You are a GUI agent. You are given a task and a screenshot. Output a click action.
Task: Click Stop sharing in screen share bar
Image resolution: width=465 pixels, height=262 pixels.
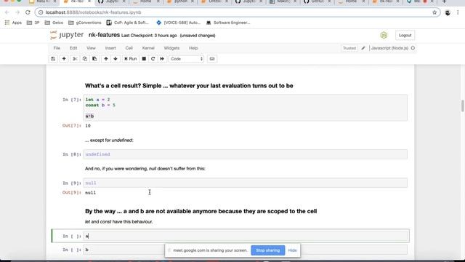pyautogui.click(x=268, y=250)
